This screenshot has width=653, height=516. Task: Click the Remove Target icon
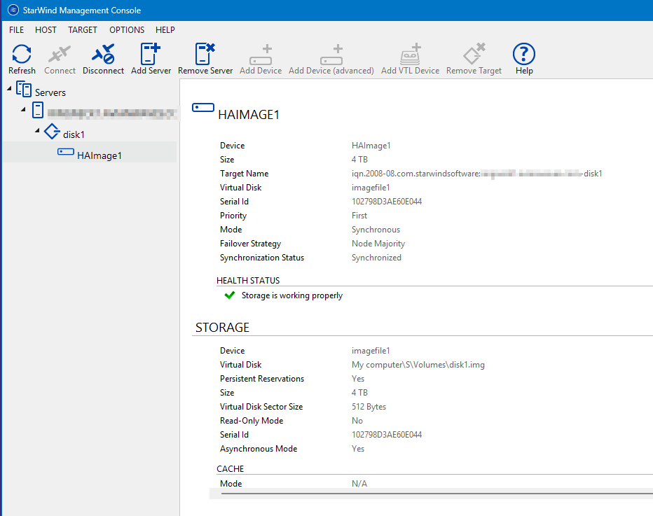coord(474,54)
